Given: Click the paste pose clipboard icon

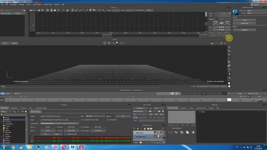Looking at the screenshot, I should point(187,132).
